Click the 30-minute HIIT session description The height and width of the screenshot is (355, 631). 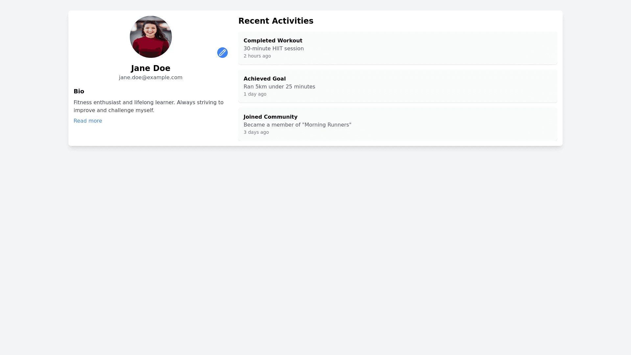tap(273, 49)
